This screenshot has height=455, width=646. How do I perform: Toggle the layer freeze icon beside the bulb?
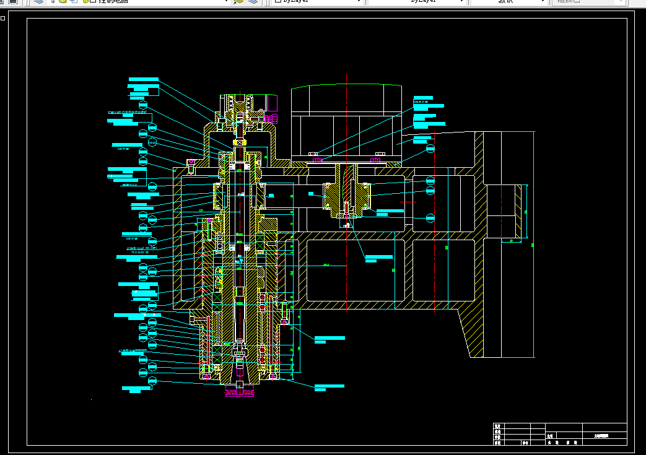coord(63,1)
